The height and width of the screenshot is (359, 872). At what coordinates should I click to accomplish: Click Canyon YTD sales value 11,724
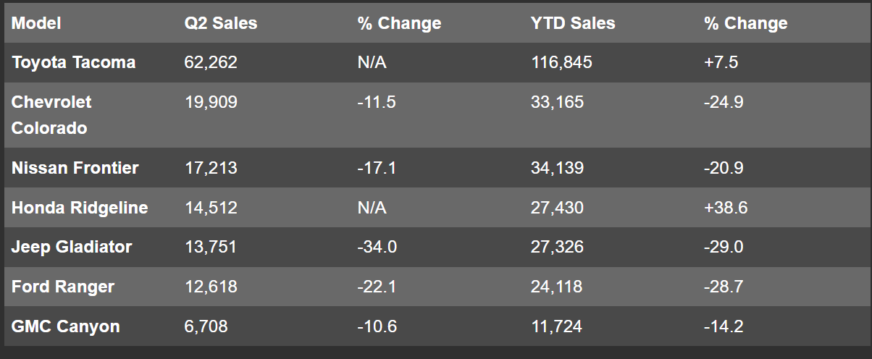coord(556,326)
